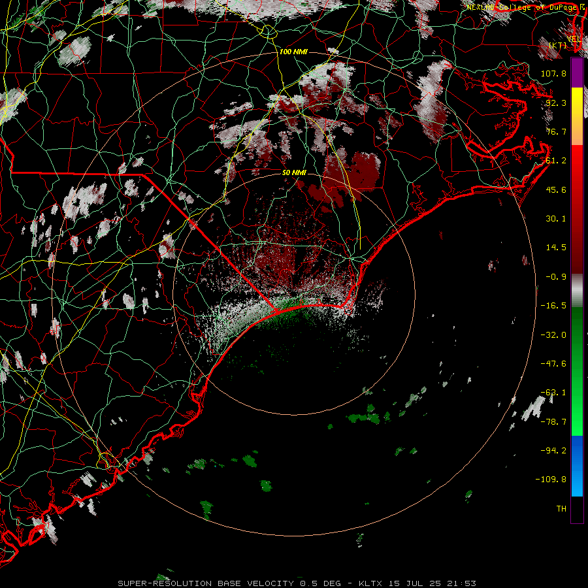Click the purple segment of the color bar
This screenshot has height=588, width=588.
577,73
